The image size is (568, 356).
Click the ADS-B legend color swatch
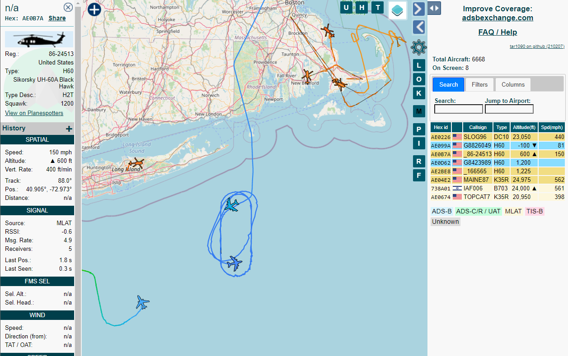point(441,211)
